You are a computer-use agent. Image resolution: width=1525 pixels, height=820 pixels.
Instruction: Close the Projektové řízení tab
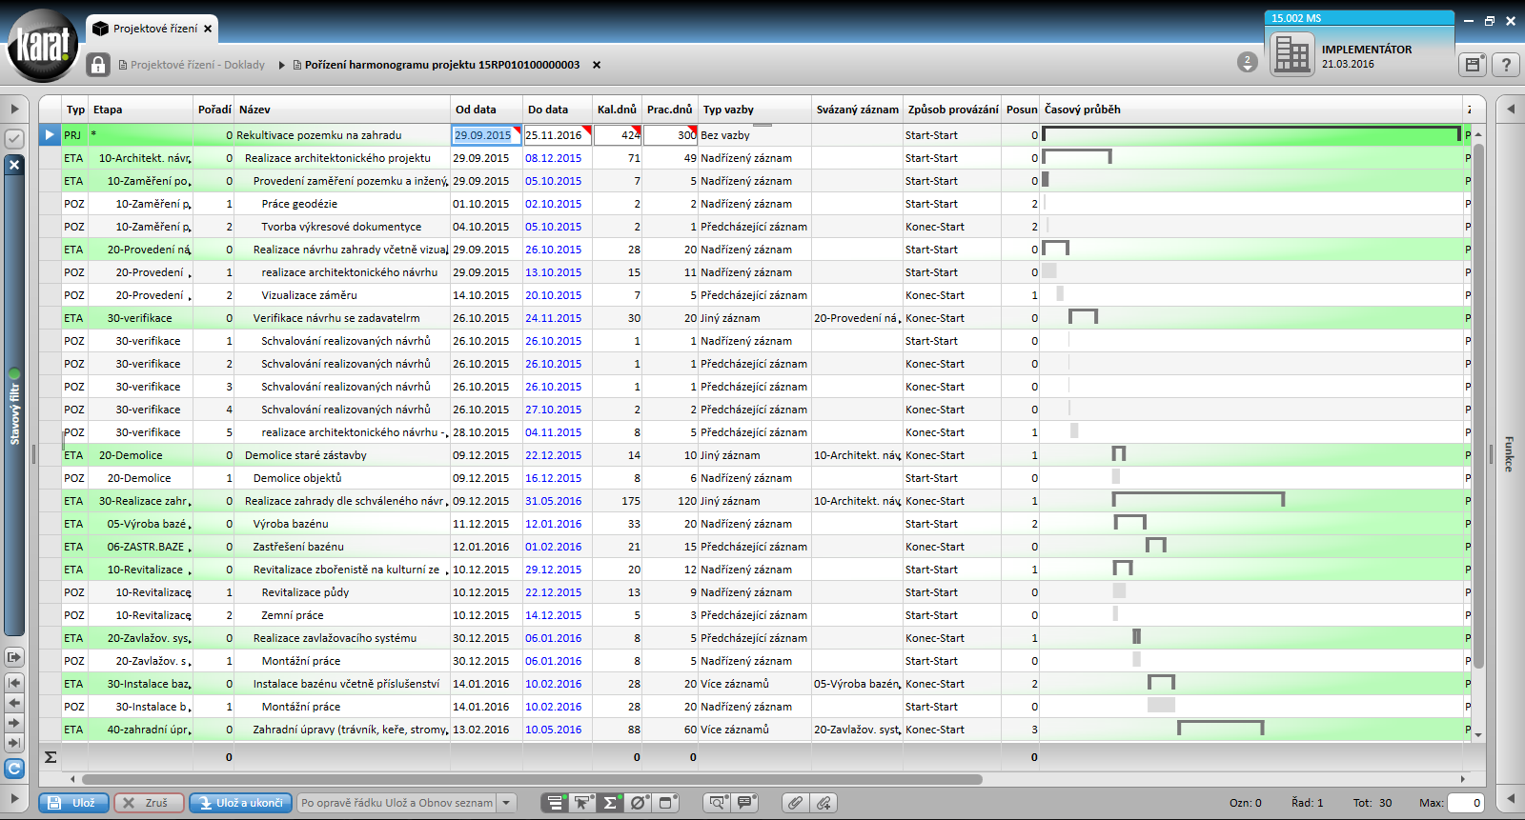(x=208, y=30)
